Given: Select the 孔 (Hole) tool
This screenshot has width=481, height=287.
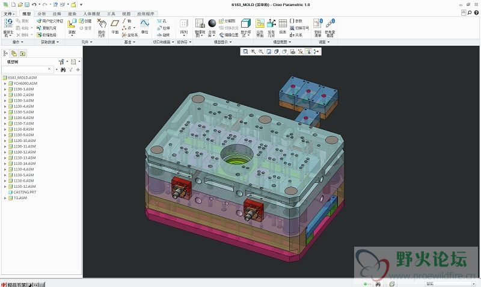Looking at the screenshot, I should point(161,21).
